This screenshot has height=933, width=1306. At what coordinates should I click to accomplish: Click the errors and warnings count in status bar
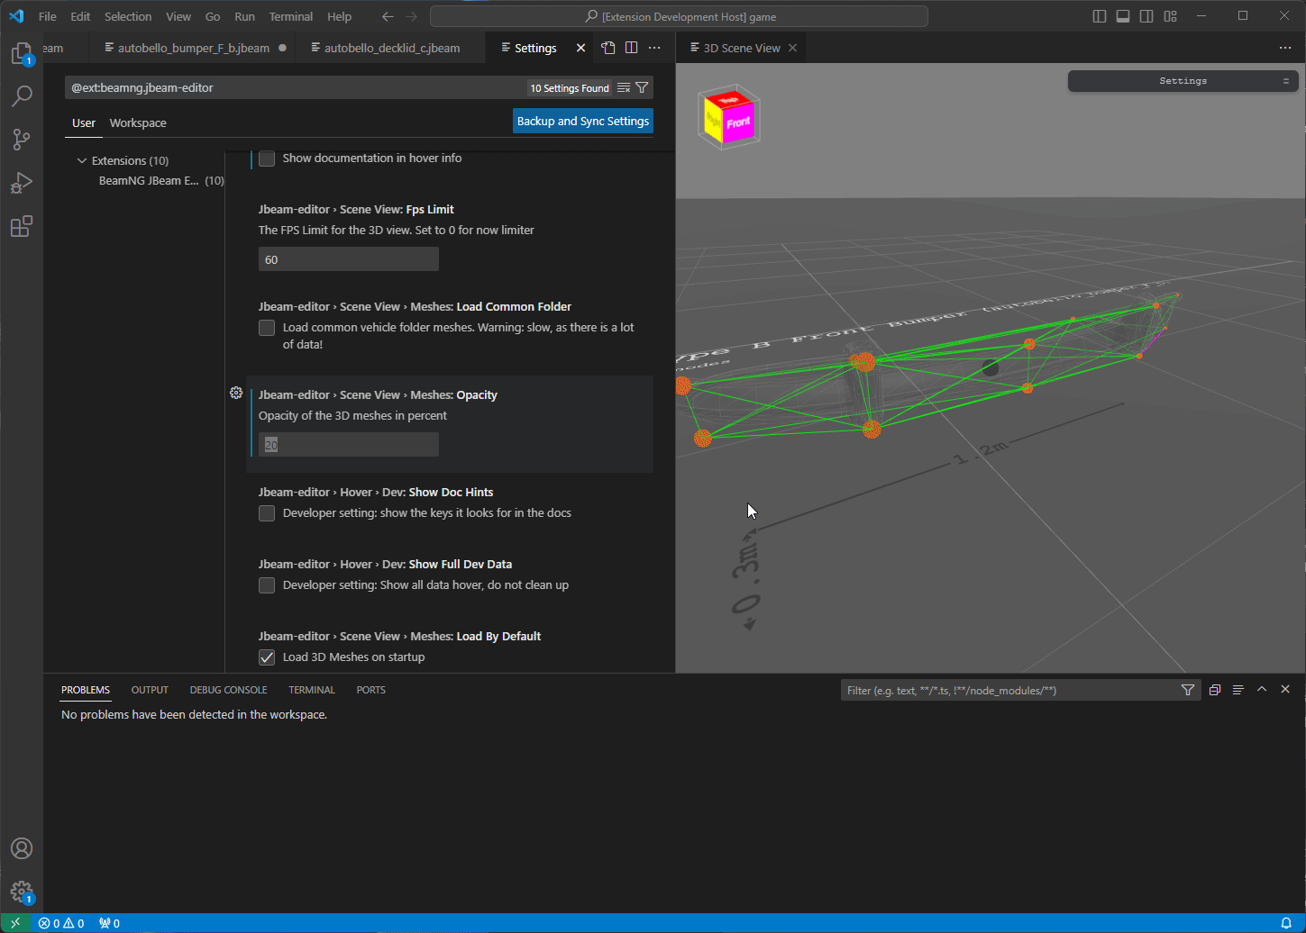pos(61,923)
